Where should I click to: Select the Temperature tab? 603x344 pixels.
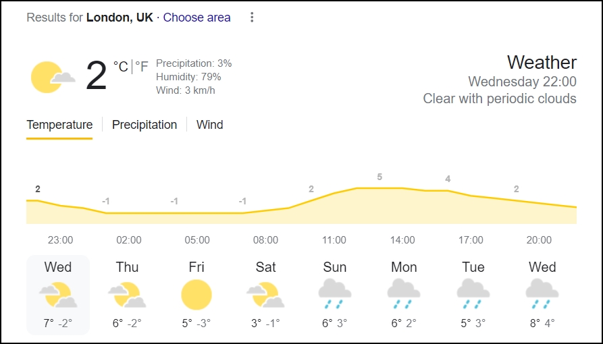coord(59,125)
